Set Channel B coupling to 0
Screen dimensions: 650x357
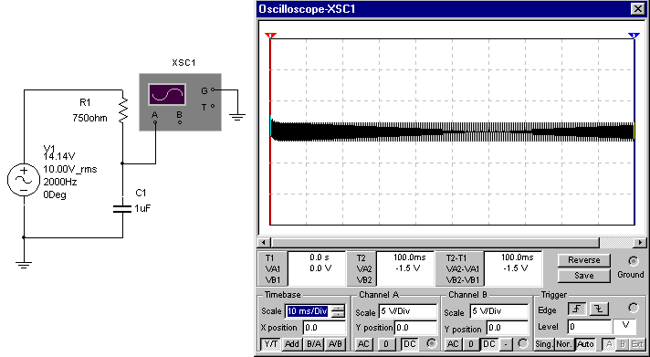[470, 343]
